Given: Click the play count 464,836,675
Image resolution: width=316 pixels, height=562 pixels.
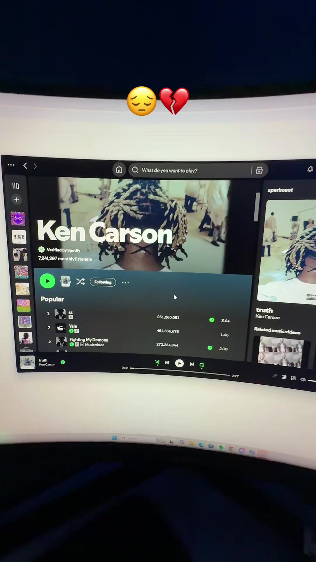Looking at the screenshot, I should tap(168, 331).
